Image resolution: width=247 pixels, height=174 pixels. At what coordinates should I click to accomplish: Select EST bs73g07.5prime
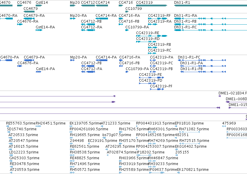pyautogui.click(x=104, y=138)
